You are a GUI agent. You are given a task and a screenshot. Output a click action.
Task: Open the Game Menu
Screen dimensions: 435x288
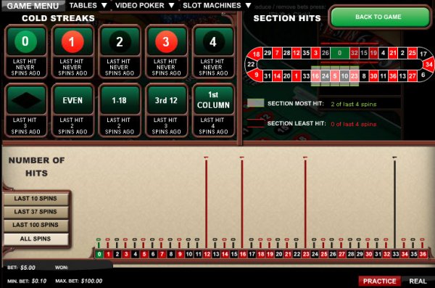[x=33, y=6]
